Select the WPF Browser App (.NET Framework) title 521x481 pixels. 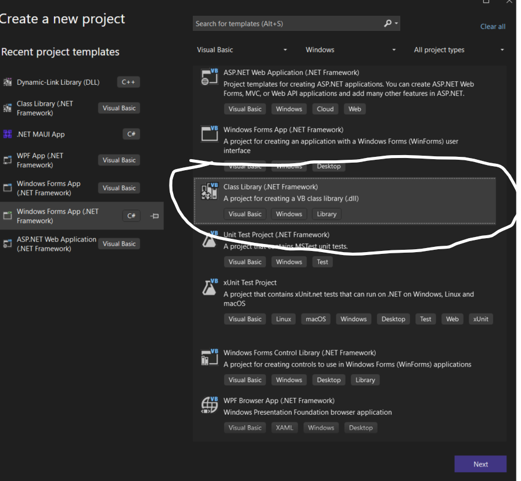(279, 401)
